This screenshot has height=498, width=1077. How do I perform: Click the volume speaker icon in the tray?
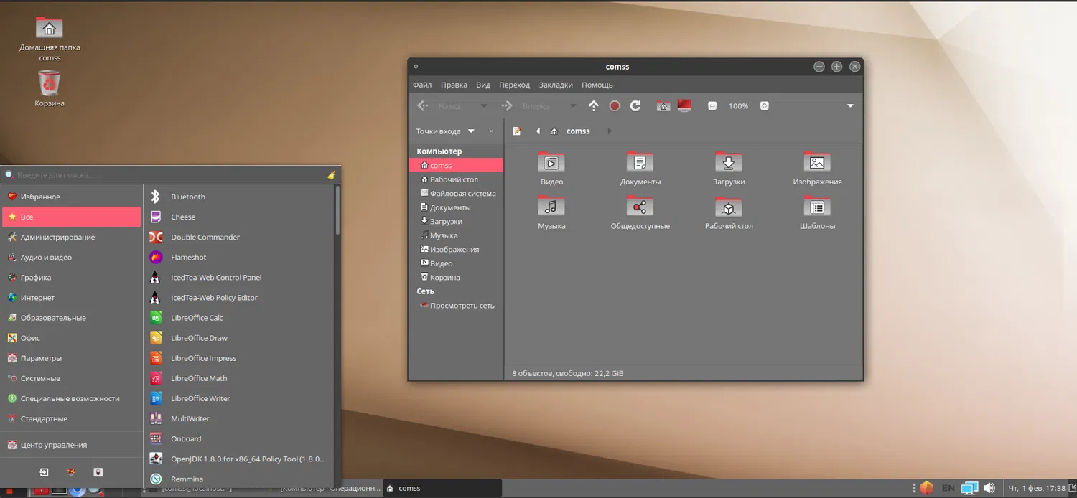[989, 488]
